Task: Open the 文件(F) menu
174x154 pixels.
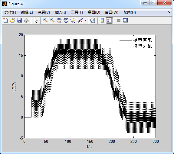Action: tap(10, 12)
